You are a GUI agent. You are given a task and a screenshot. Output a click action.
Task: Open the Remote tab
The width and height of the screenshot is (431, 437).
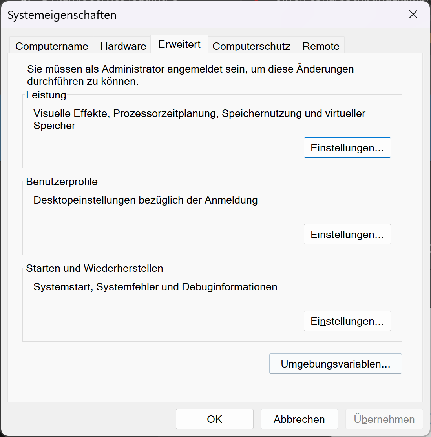coord(321,46)
